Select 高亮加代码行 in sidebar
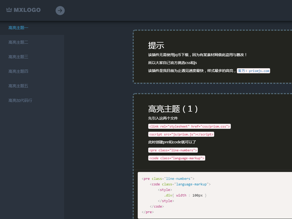 20,101
